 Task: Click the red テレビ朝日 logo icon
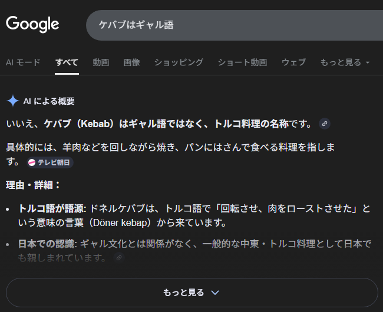32,162
